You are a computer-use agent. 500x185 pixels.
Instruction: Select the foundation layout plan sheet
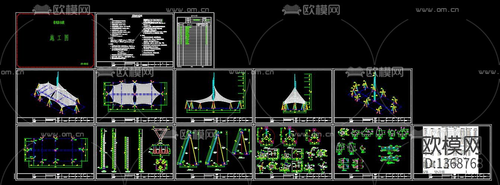coord(55,153)
